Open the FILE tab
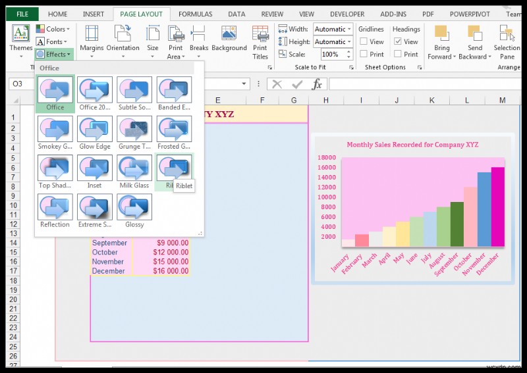The width and height of the screenshot is (527, 373). point(22,14)
